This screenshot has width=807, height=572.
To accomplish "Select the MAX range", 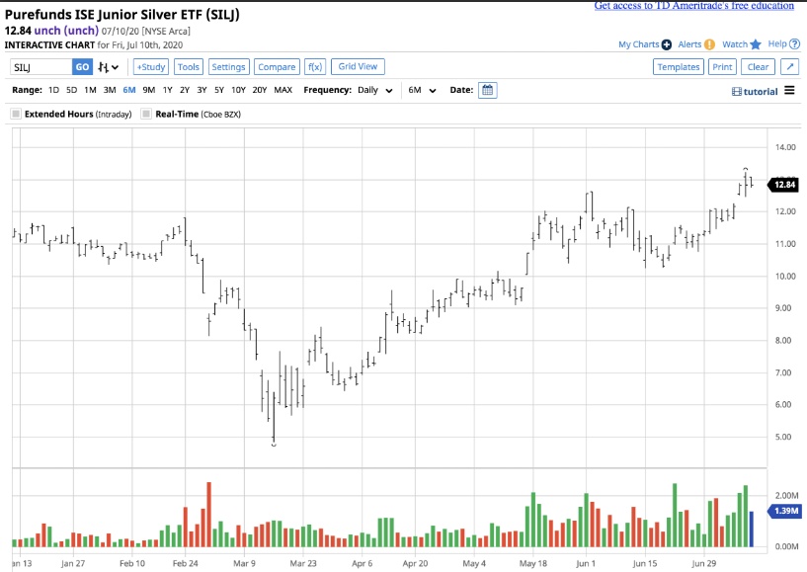I will tap(283, 90).
